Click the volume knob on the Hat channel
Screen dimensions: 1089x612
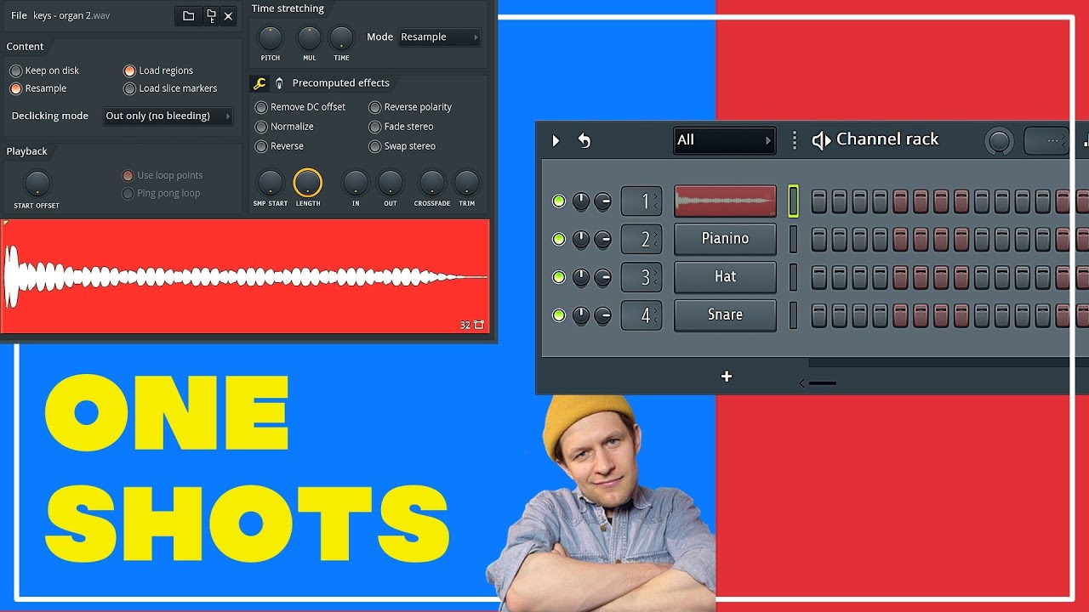tap(602, 277)
